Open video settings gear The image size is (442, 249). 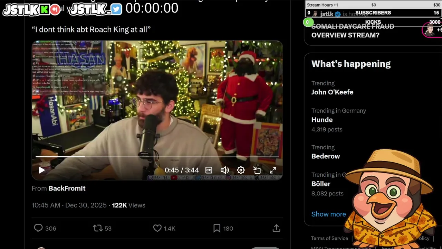[x=241, y=170]
